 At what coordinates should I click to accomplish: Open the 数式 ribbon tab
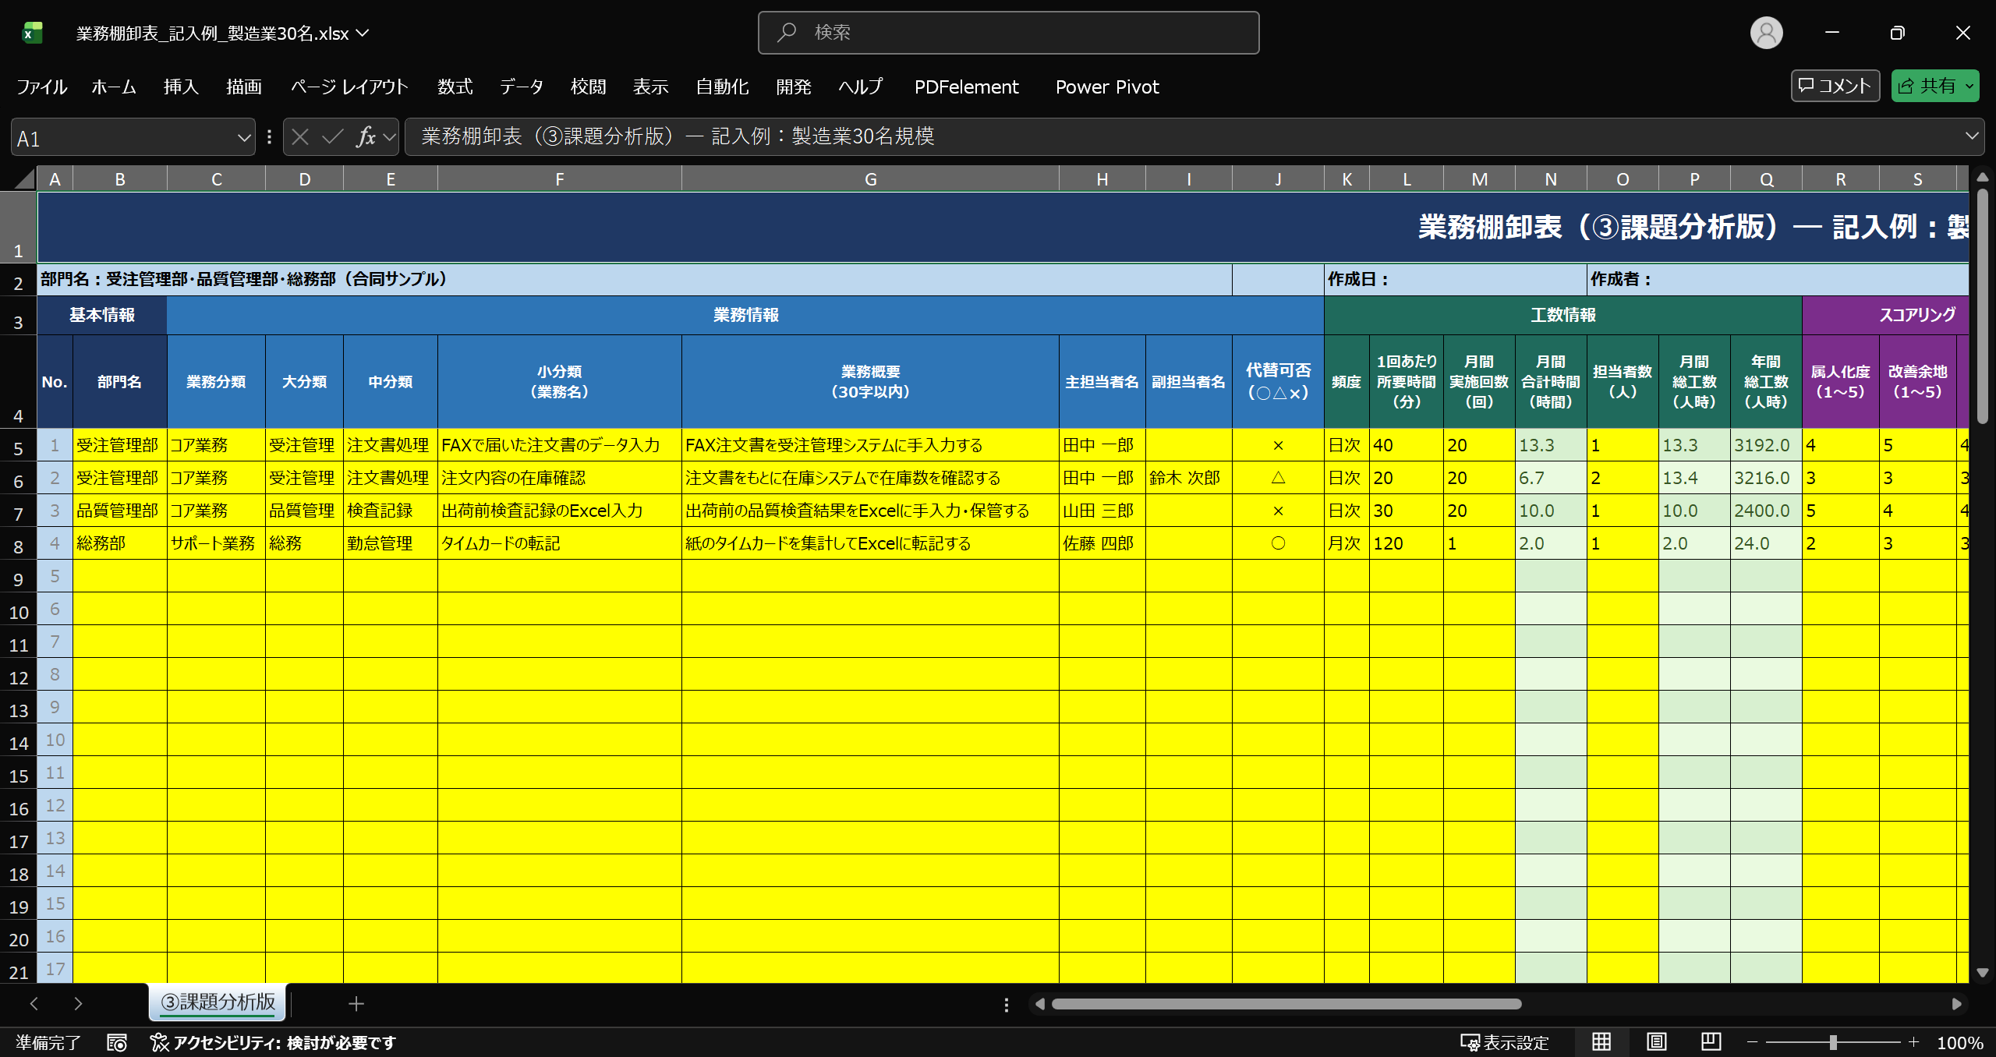(455, 87)
